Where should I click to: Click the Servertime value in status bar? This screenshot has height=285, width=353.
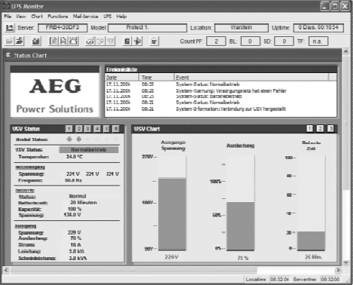point(330,279)
